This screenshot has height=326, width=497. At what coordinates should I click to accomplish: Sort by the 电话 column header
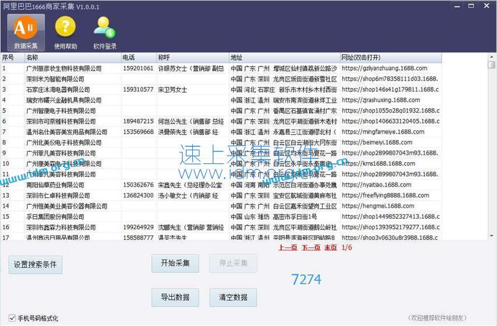(x=139, y=58)
